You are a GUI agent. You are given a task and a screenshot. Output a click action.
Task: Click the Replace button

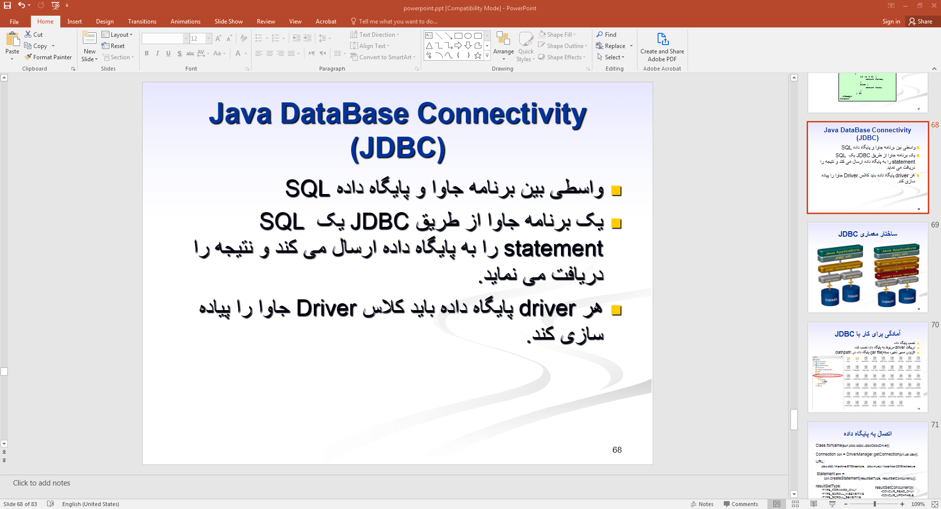point(610,46)
